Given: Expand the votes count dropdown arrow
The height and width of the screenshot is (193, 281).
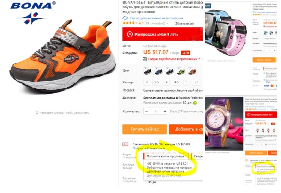Looking at the screenshot, I should point(167,24).
